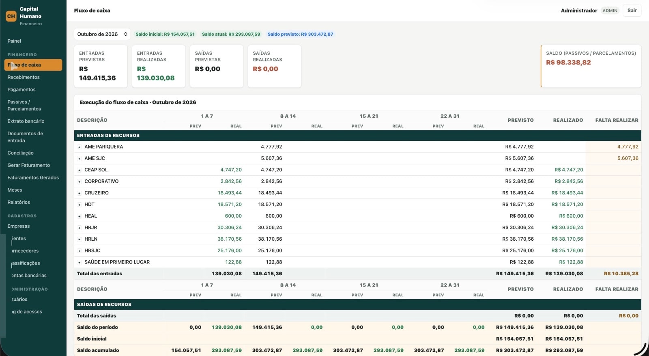
Task: Click the Saldo (Passivos / Parcelamentos) card
Action: point(591,66)
